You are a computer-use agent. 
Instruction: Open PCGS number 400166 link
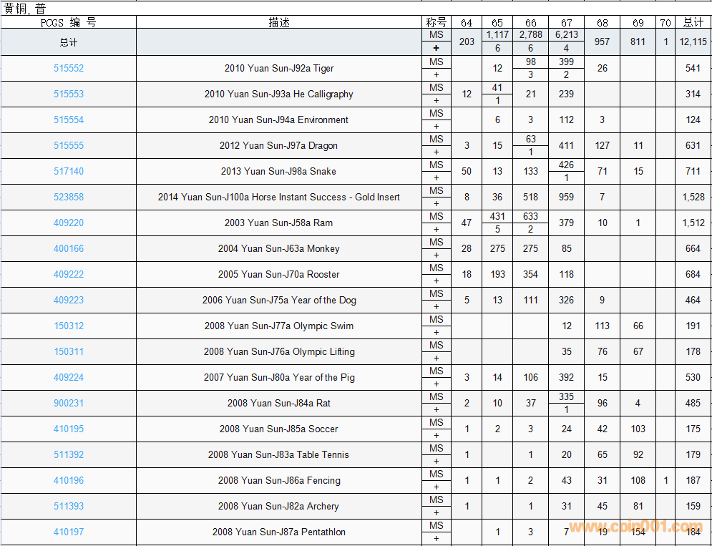tap(69, 249)
